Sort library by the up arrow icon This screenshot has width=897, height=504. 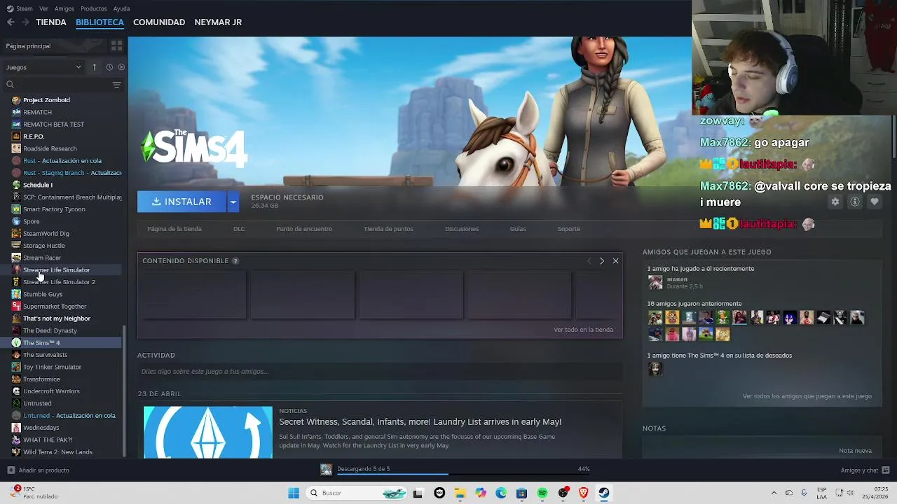tap(95, 67)
